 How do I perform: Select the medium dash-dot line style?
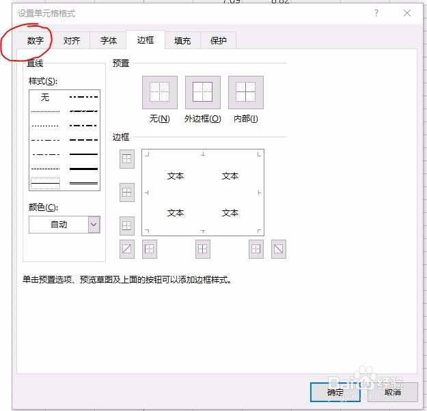[x=83, y=126]
